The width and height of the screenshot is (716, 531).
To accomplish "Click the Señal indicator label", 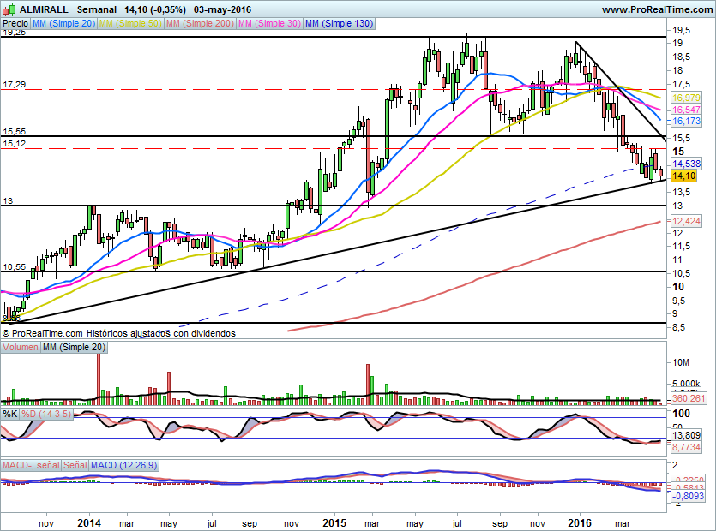I will point(75,465).
